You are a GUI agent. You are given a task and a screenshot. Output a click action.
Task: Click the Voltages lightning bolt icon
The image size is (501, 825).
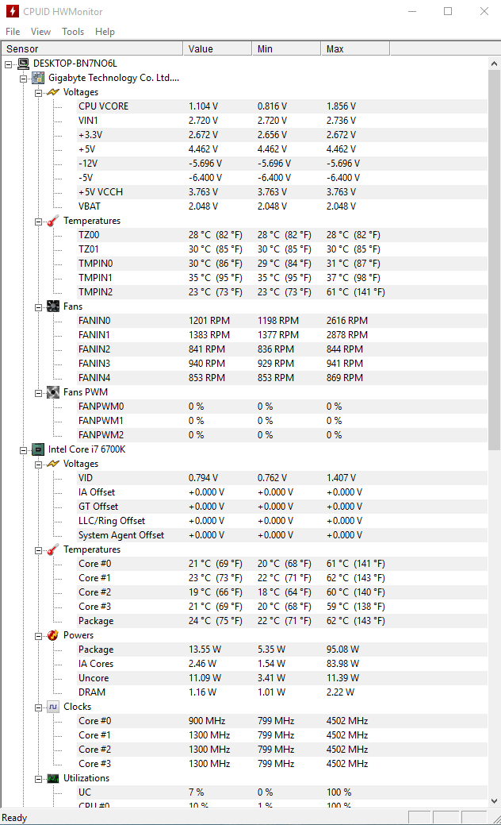[53, 92]
